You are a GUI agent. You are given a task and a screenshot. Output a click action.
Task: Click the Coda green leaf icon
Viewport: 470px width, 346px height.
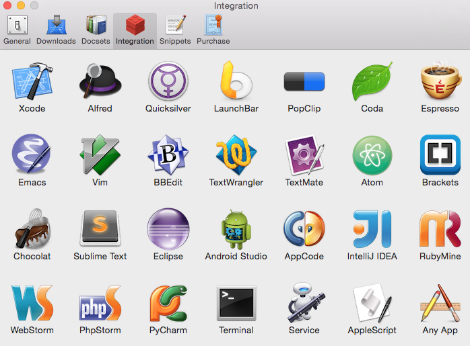372,81
